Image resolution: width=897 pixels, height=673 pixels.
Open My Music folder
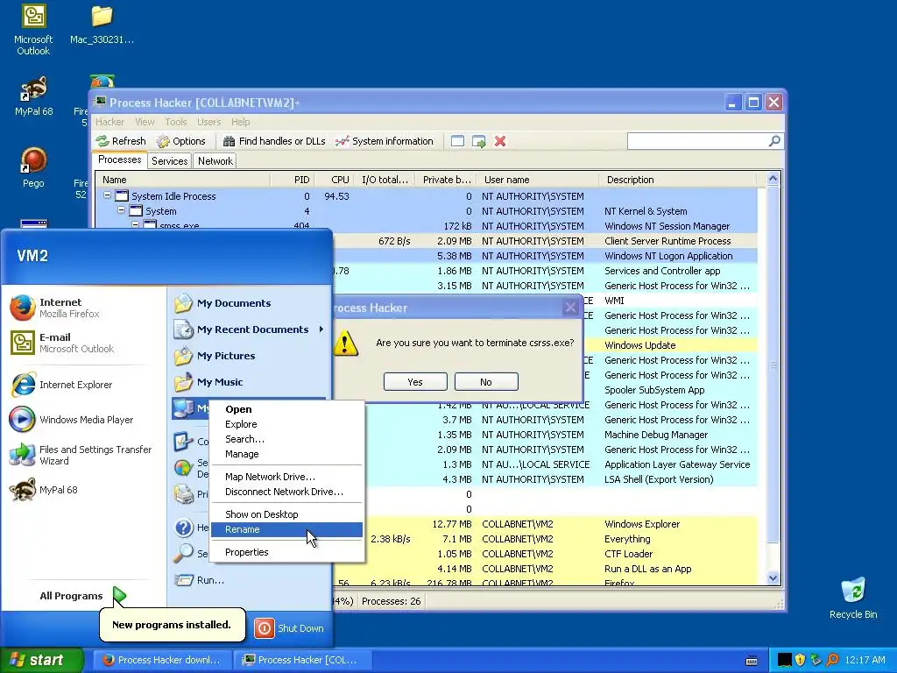(249, 382)
